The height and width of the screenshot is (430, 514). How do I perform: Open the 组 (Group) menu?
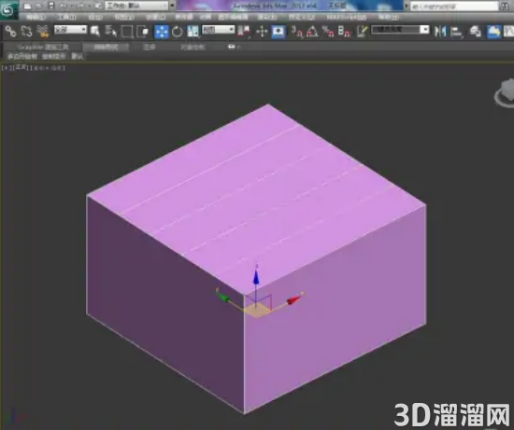pyautogui.click(x=95, y=17)
